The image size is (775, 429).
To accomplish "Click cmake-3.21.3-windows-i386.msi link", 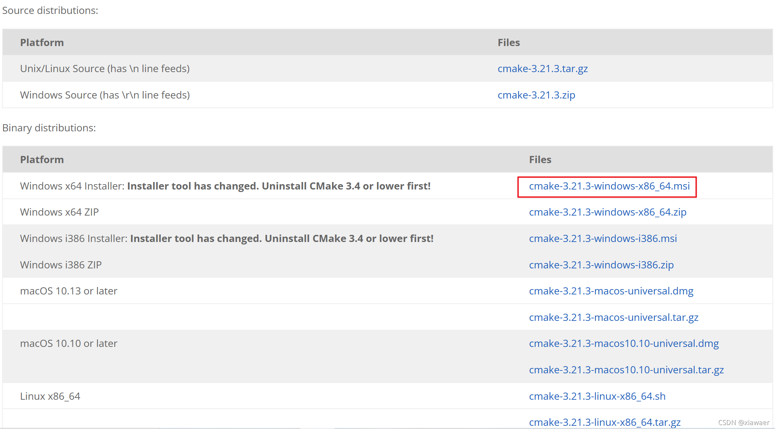I will pyautogui.click(x=603, y=238).
